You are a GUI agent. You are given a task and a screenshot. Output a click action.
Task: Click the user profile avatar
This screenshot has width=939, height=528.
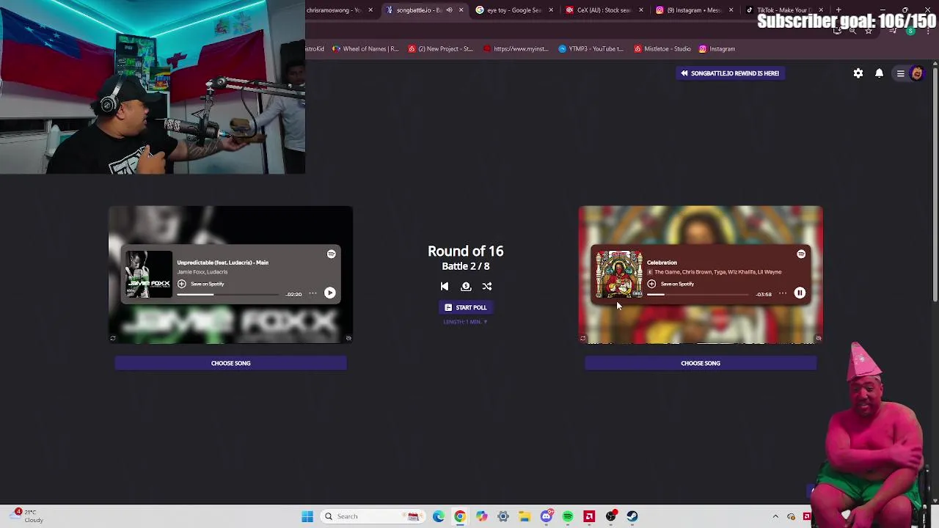pyautogui.click(x=916, y=73)
